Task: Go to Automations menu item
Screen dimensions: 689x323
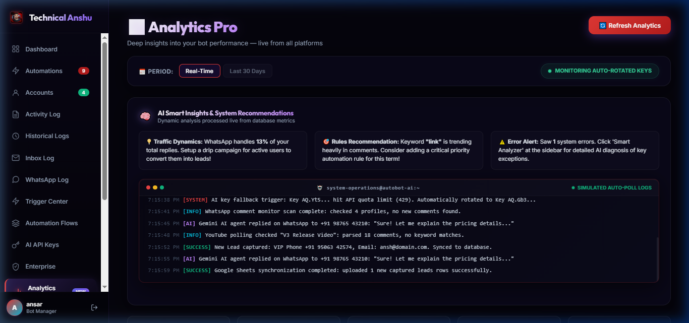Action: [50, 71]
